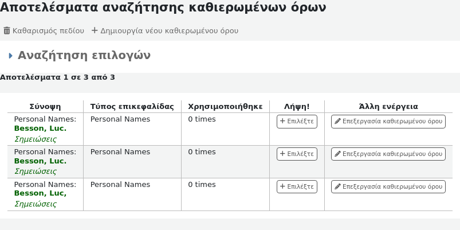The height and width of the screenshot is (230, 460).
Task: Select Δημιουργία νέου καθιερωμένου όρου toolbar option
Action: [x=169, y=31]
